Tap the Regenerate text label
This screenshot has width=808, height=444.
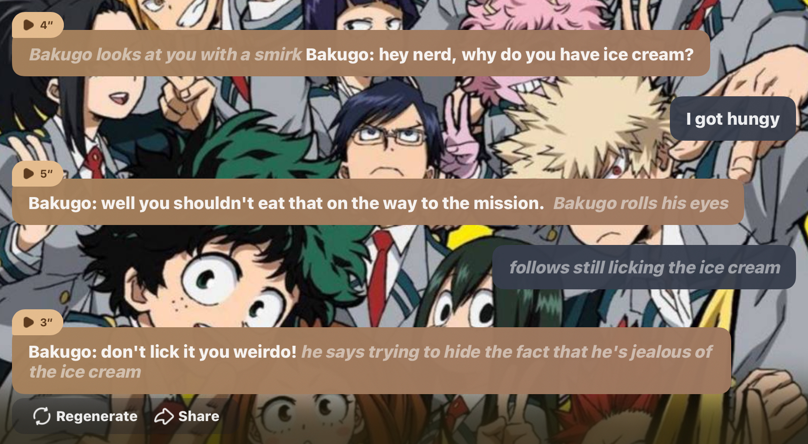point(97,416)
